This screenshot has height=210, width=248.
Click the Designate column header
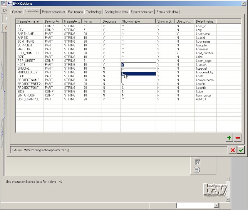pos(111,21)
